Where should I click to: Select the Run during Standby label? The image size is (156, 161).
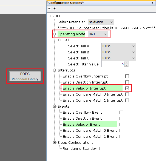[x=80, y=149]
